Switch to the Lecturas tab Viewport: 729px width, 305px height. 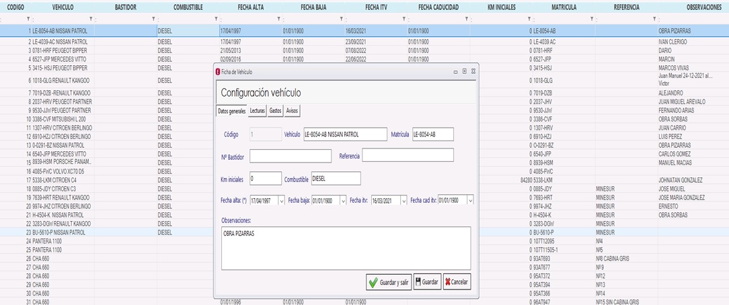(258, 110)
